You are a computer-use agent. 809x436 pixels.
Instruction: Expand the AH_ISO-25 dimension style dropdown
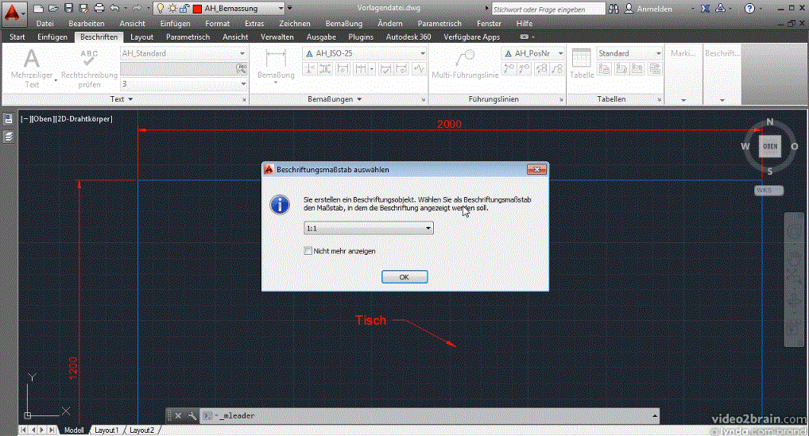(x=422, y=53)
